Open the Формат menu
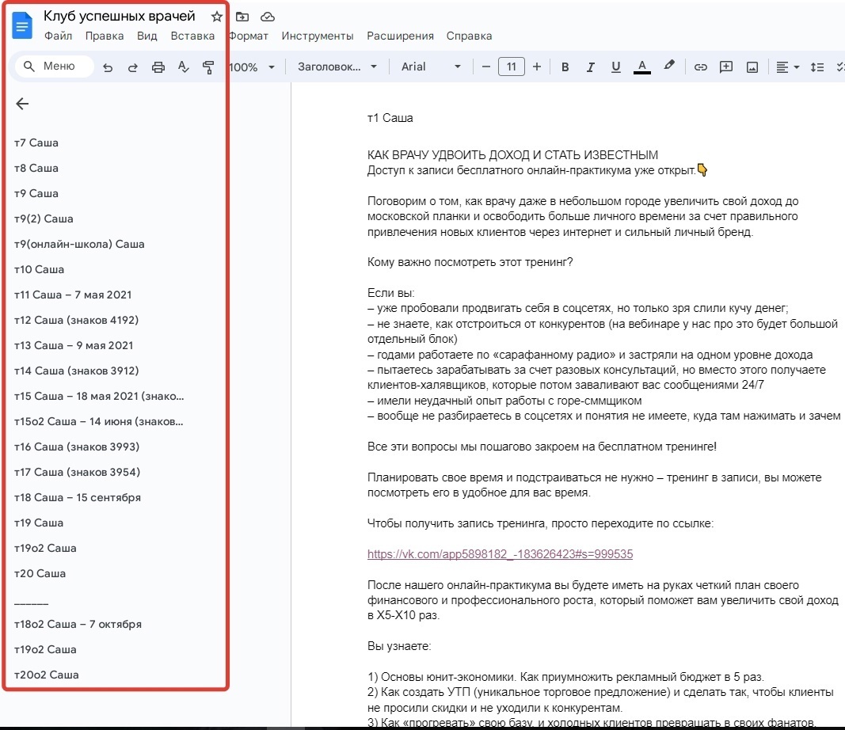 248,36
